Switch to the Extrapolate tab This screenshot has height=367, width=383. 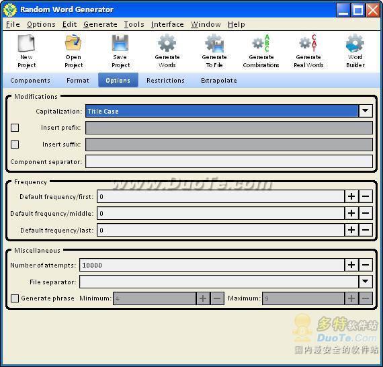[x=219, y=81]
